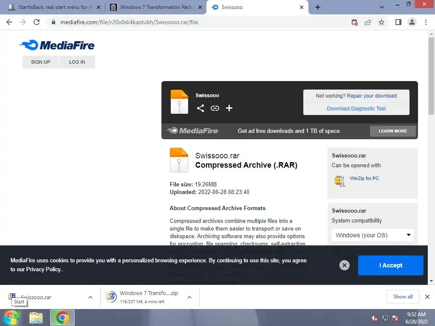The height and width of the screenshot is (326, 435).
Task: Reload the MediaFire page
Action: [x=37, y=22]
